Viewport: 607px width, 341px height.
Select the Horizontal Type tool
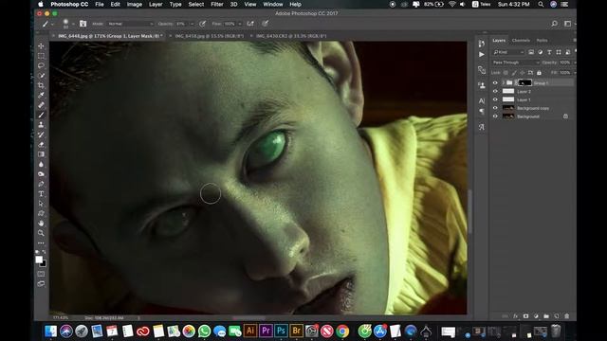click(41, 193)
